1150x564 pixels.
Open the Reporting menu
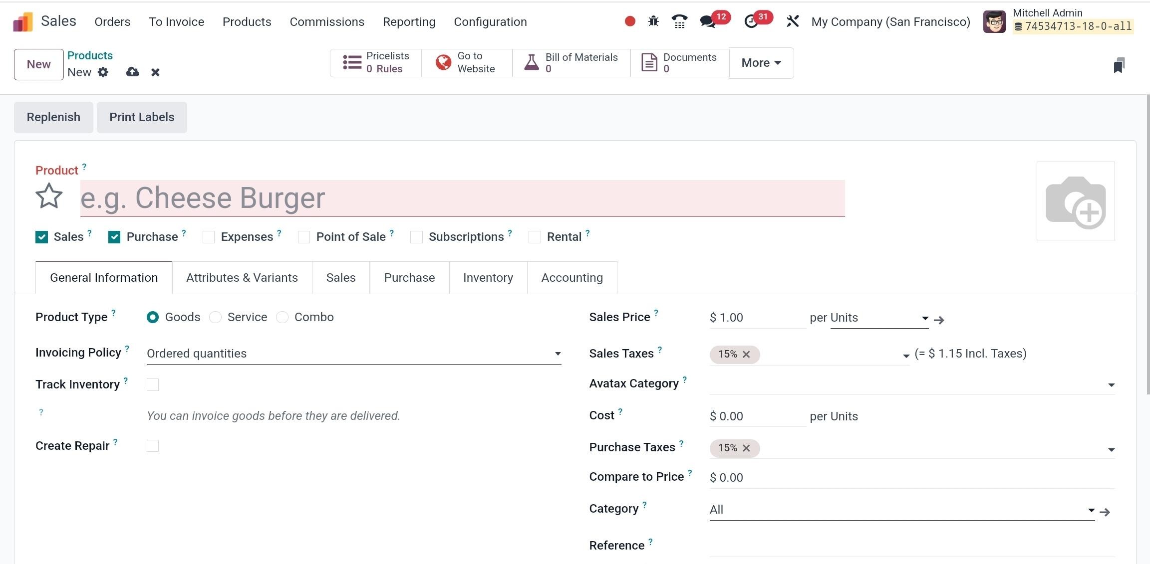(409, 22)
